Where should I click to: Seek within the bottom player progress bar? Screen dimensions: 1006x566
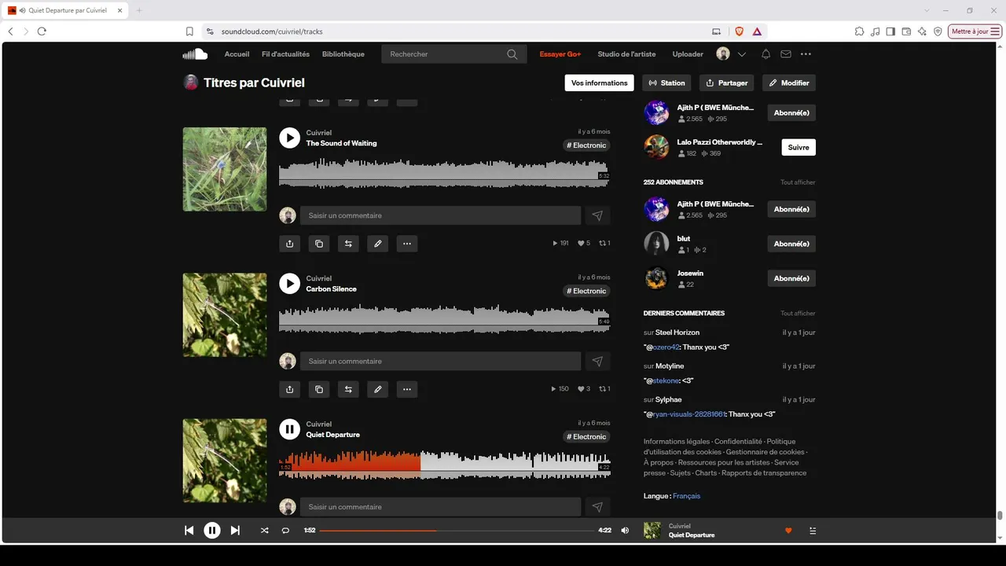tap(457, 531)
